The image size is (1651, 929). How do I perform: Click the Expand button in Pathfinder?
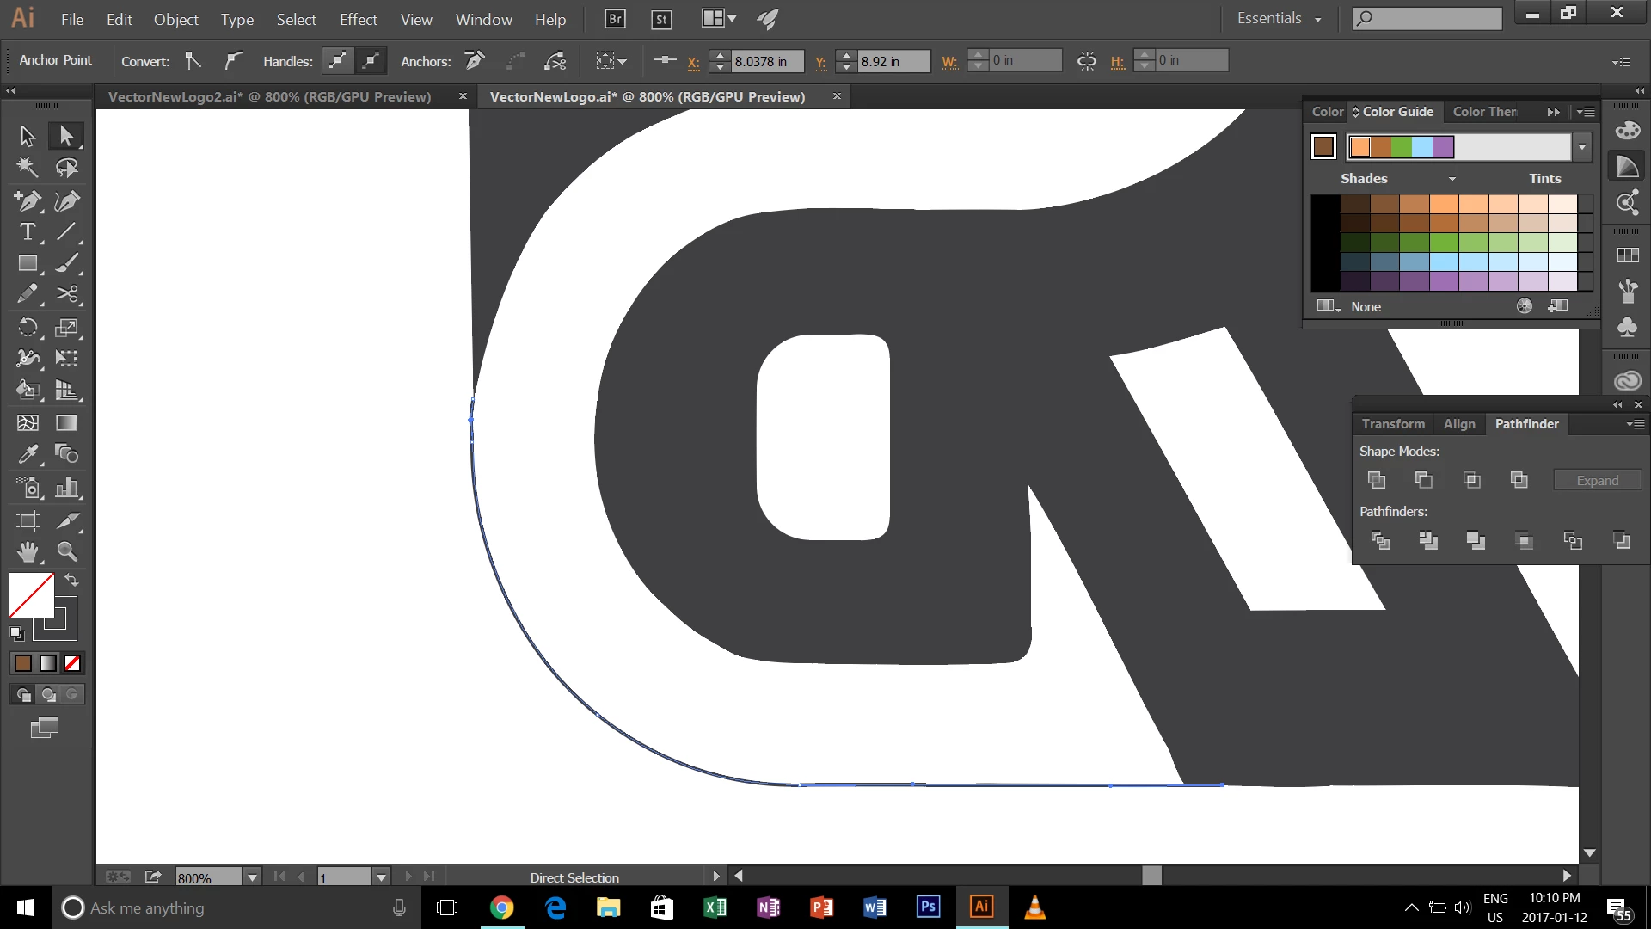pyautogui.click(x=1597, y=481)
